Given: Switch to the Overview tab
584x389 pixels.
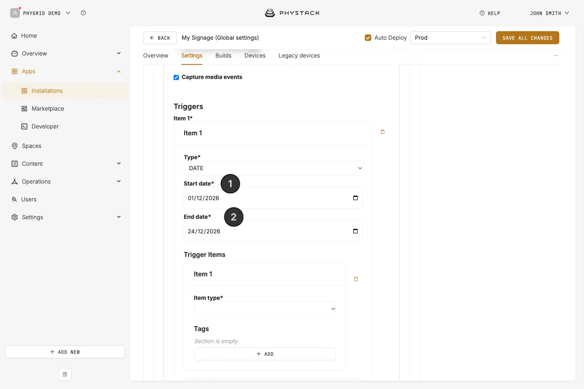Looking at the screenshot, I should point(156,56).
